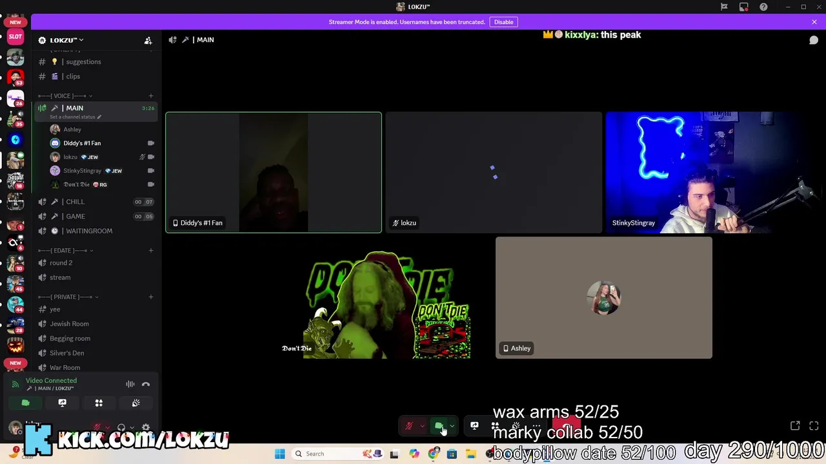Viewport: 826px width, 464px height.
Task: Open camera options dropdown in call bar
Action: 452,426
